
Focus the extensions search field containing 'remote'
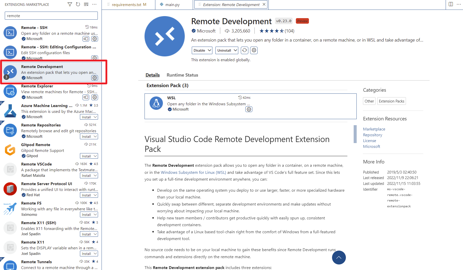click(x=51, y=16)
